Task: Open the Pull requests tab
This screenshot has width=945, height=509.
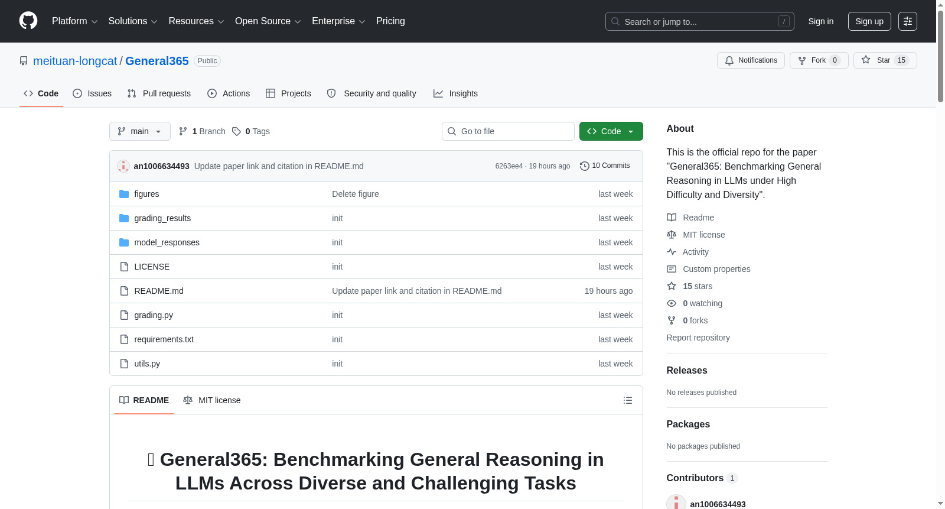Action: click(159, 93)
